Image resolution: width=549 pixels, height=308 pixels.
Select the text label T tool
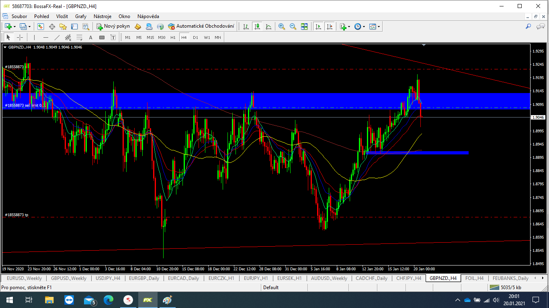pos(113,37)
